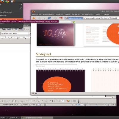This screenshot has width=119, height=119.
Task: Select rectangle drawing tool in Writer
Action: pyautogui.click(x=6, y=101)
